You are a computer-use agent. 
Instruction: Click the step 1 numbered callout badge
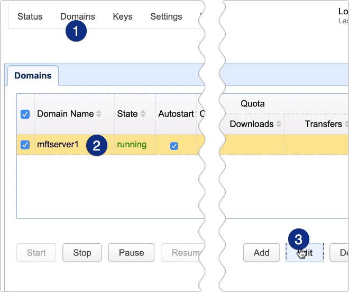[77, 31]
